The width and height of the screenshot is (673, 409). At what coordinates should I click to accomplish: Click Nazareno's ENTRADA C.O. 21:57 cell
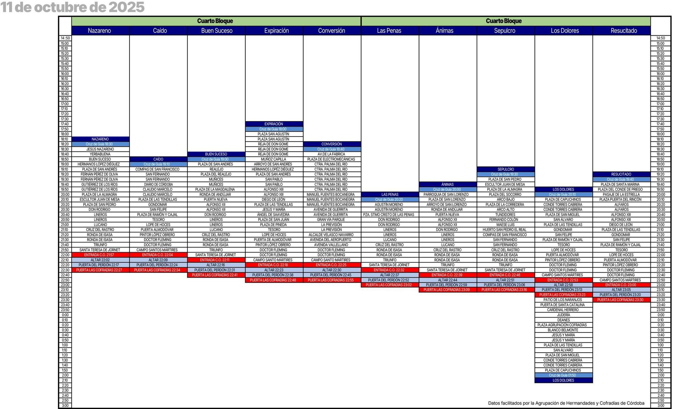[x=100, y=255]
